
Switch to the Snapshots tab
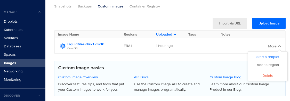(x=63, y=6)
